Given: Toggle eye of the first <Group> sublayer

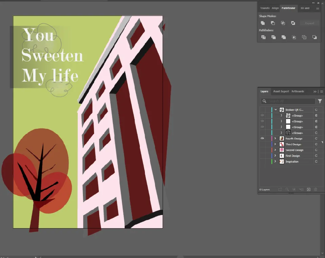Looking at the screenshot, I should [x=262, y=115].
